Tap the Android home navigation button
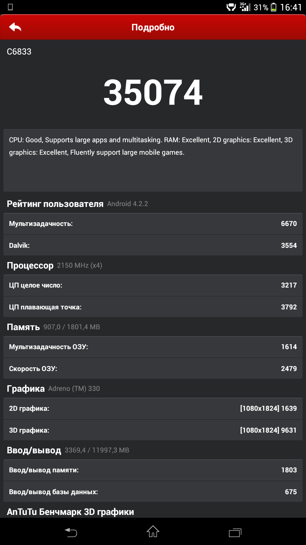Viewport: 306px width, 545px height. click(153, 531)
